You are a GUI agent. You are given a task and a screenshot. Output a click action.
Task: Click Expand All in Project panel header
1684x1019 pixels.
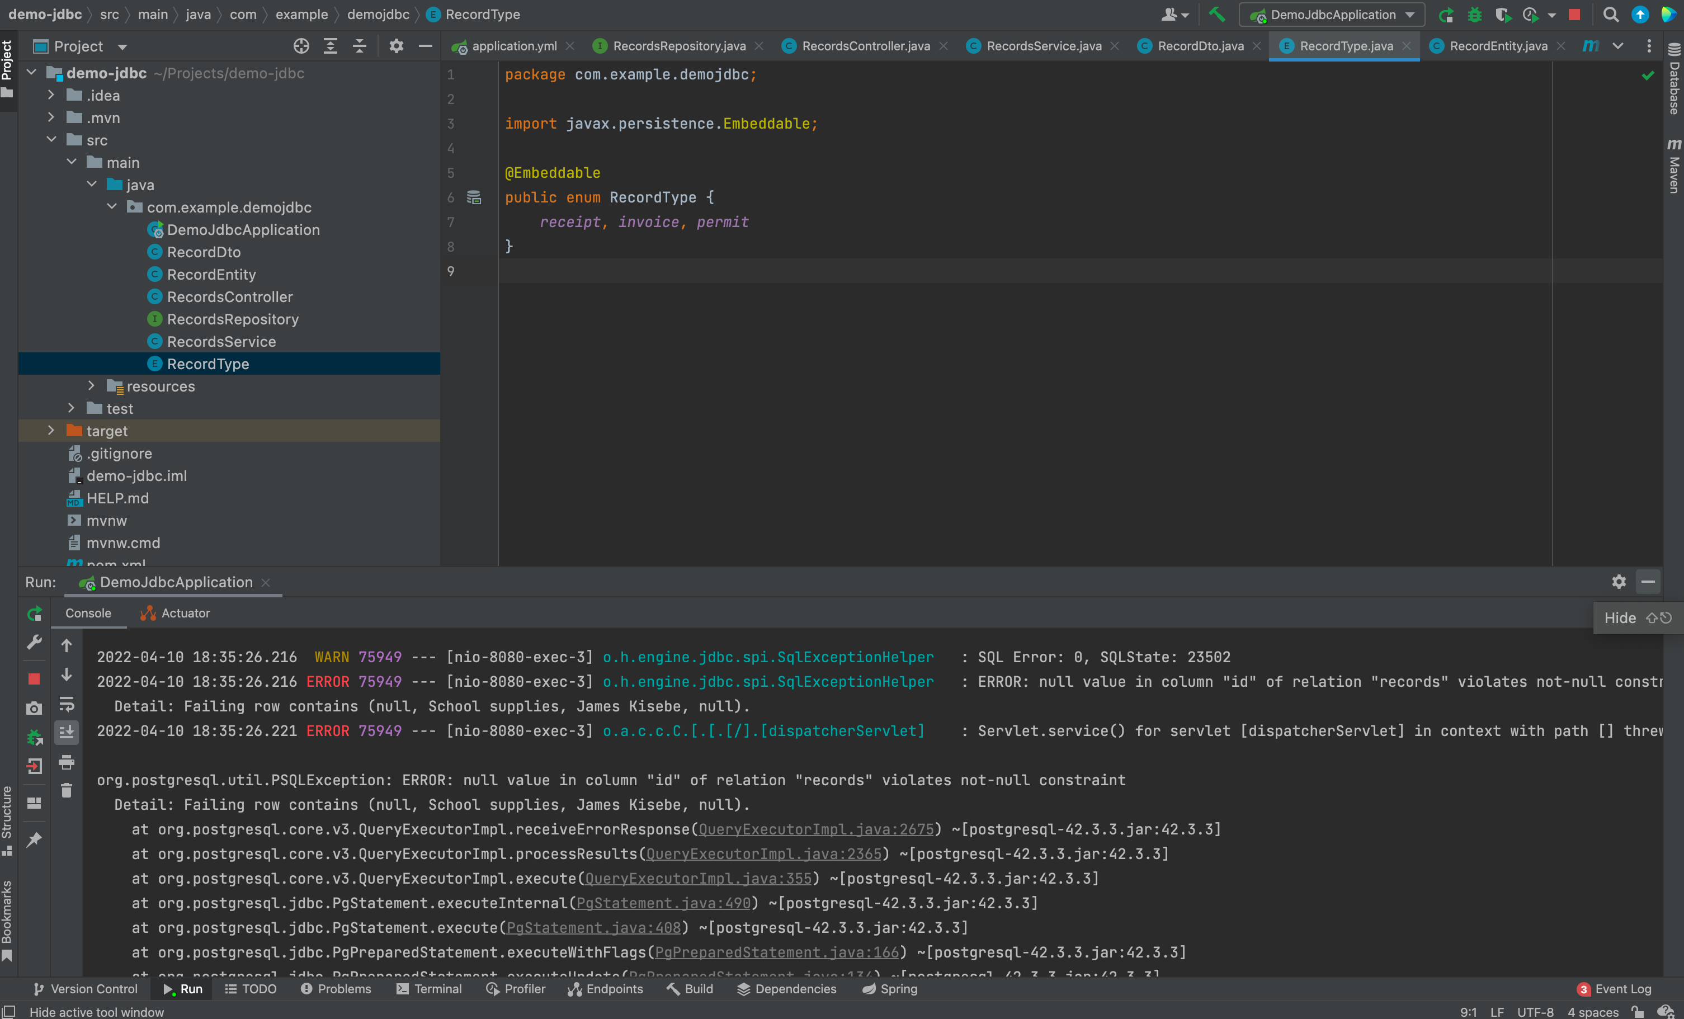click(x=330, y=46)
